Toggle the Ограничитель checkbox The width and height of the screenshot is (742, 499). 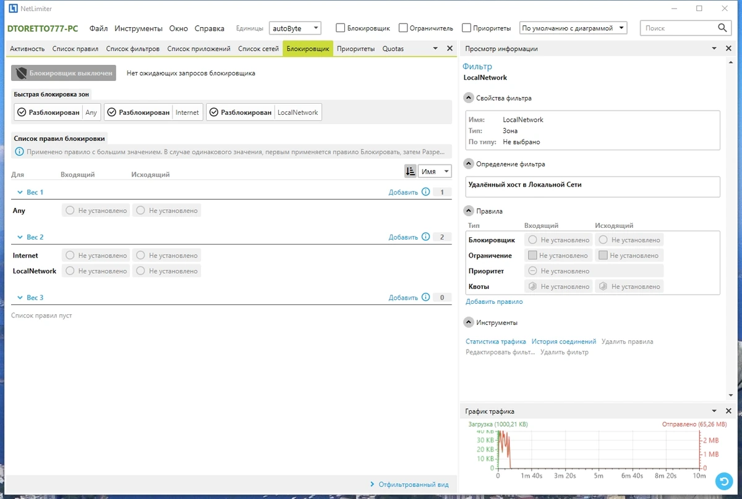tap(403, 28)
